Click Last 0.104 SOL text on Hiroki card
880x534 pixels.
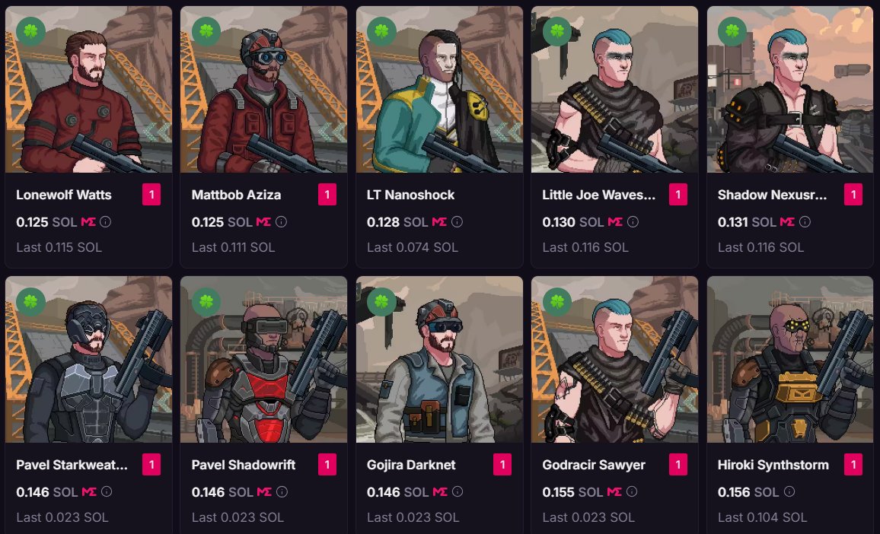point(762,517)
